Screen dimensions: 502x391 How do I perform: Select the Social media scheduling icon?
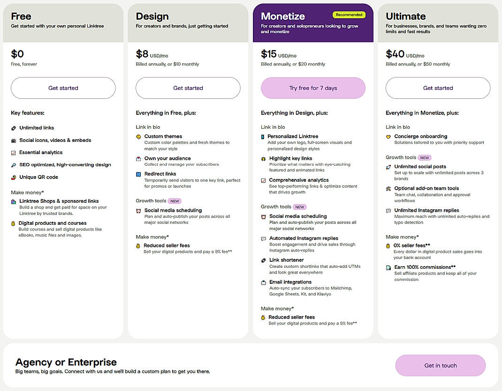coord(139,210)
